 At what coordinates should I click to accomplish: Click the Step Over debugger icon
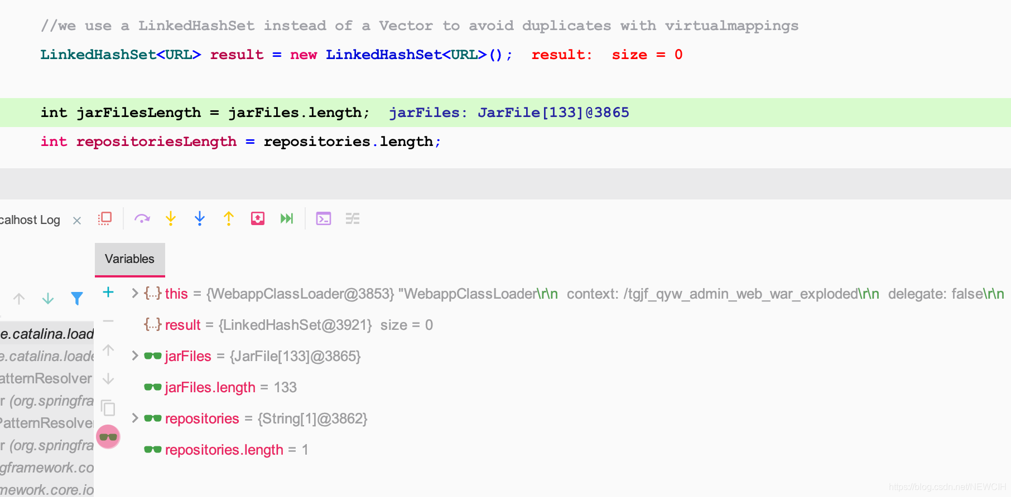point(142,218)
